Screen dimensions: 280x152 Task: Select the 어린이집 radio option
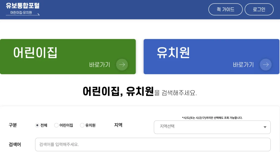[x=56, y=125]
